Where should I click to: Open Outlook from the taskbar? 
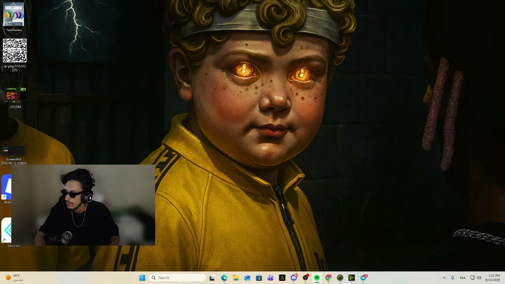[247, 278]
